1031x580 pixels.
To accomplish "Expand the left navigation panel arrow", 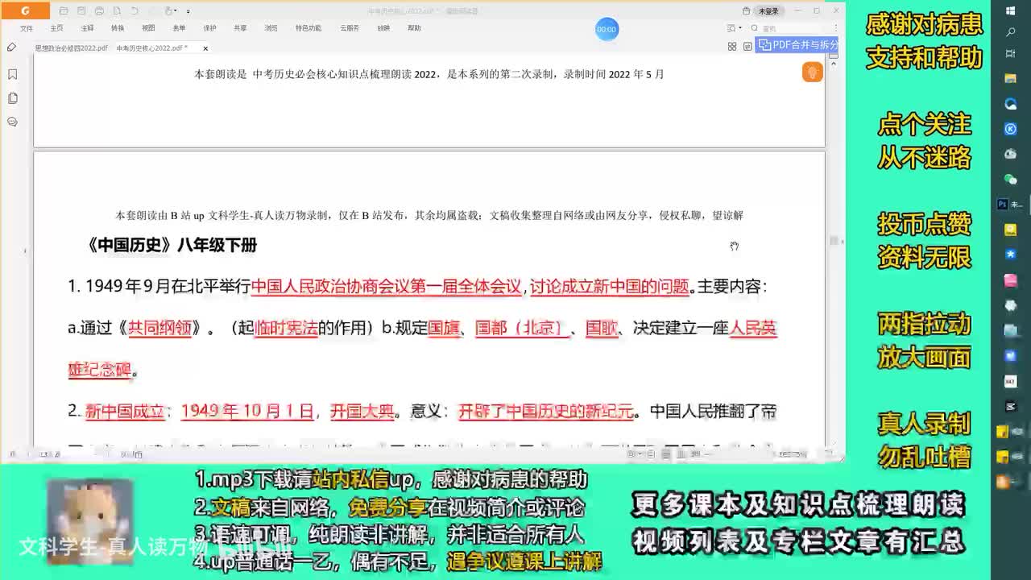I will pyautogui.click(x=25, y=251).
